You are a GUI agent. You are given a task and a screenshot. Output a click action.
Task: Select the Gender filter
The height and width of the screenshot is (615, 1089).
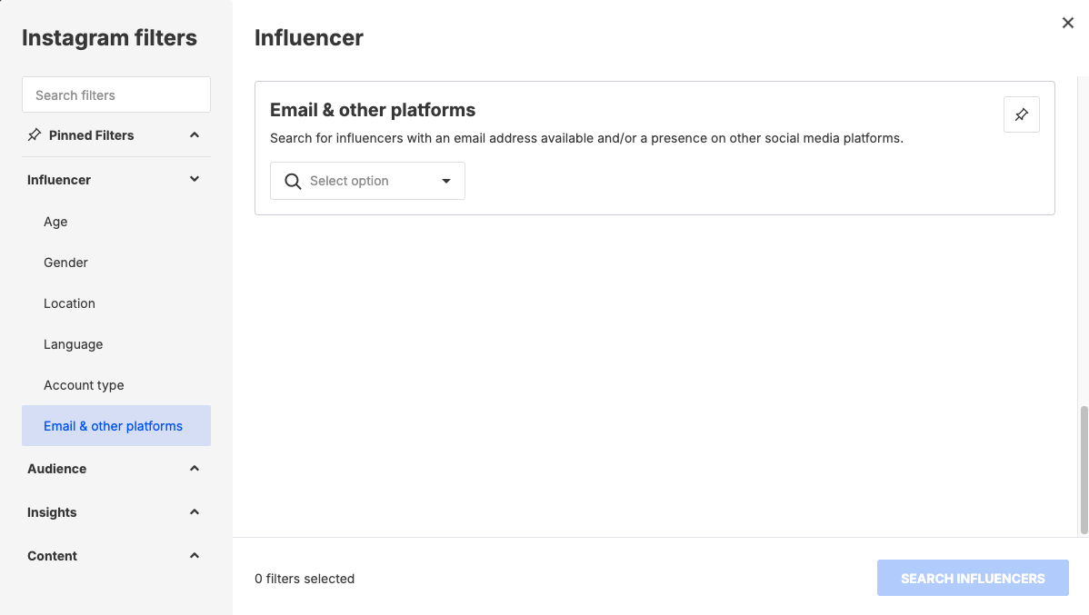[x=65, y=263]
